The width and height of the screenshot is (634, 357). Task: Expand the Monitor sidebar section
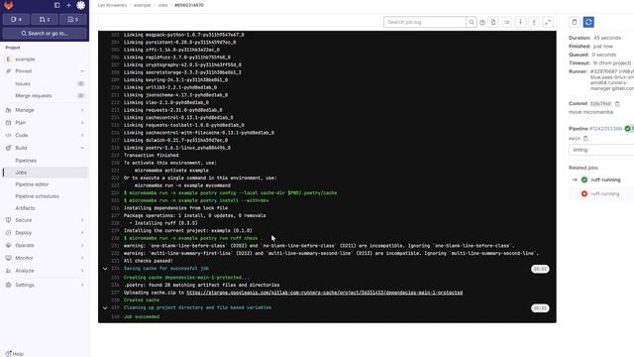coord(45,258)
